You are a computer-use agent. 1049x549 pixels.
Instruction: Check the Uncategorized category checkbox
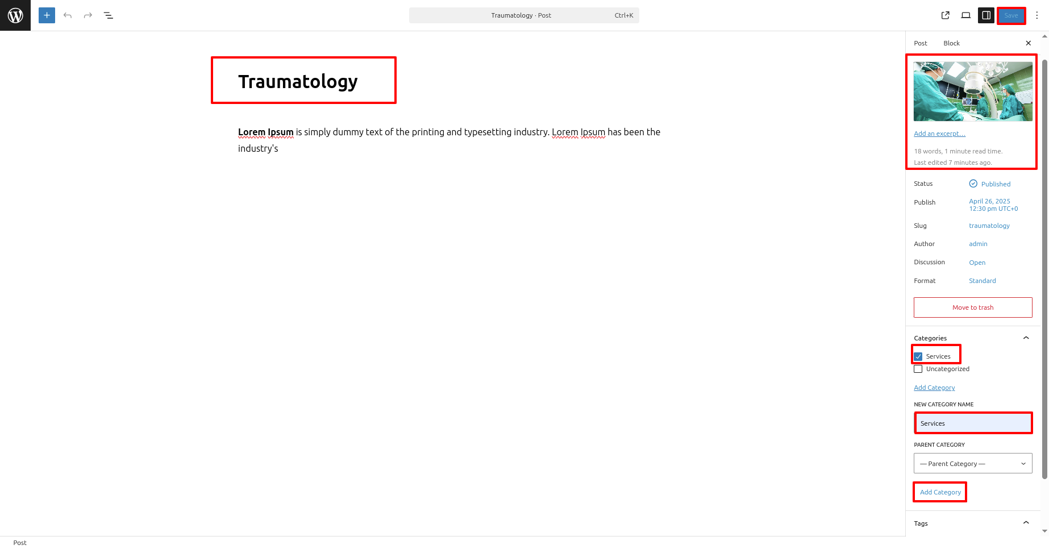pyautogui.click(x=918, y=369)
